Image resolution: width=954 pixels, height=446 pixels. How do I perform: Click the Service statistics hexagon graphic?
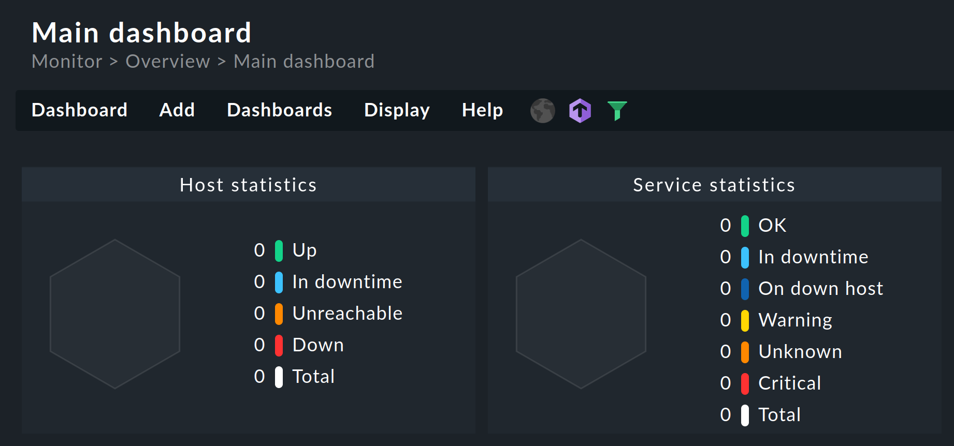coord(581,314)
